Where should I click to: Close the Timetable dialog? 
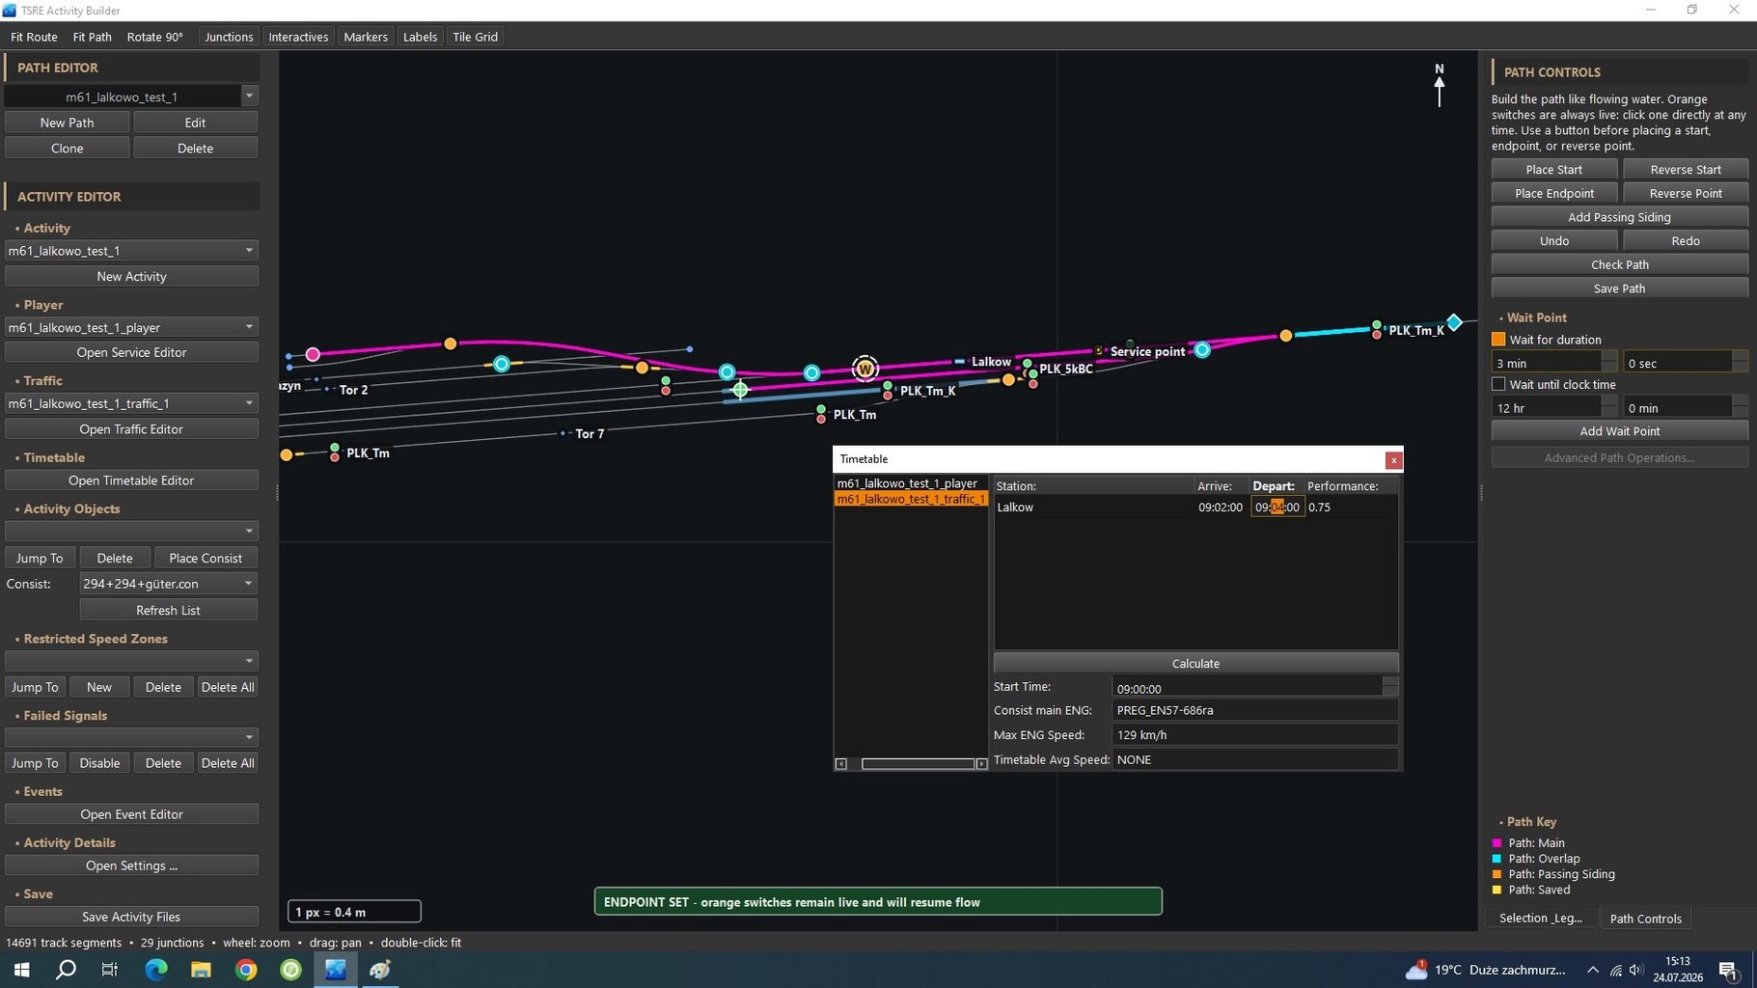pos(1393,460)
